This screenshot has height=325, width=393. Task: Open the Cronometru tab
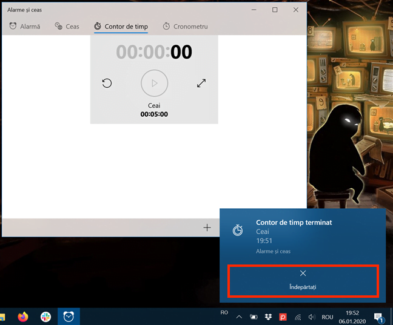[185, 26]
